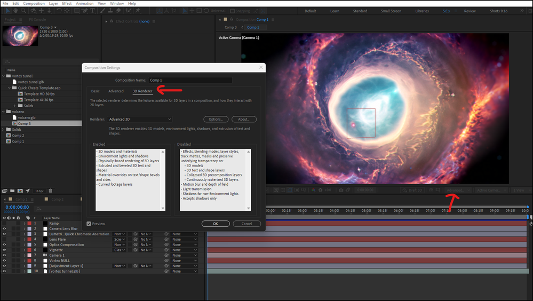The height and width of the screenshot is (301, 533).
Task: Toggle the Effect Controls panel lock icon
Action: pyautogui.click(x=112, y=21)
